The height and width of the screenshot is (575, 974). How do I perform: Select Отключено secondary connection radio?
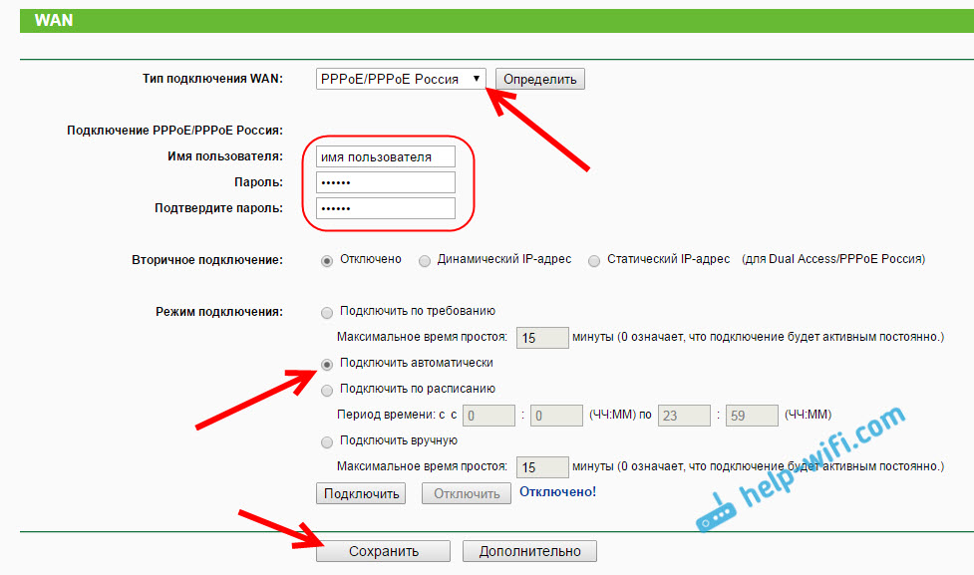tap(327, 260)
